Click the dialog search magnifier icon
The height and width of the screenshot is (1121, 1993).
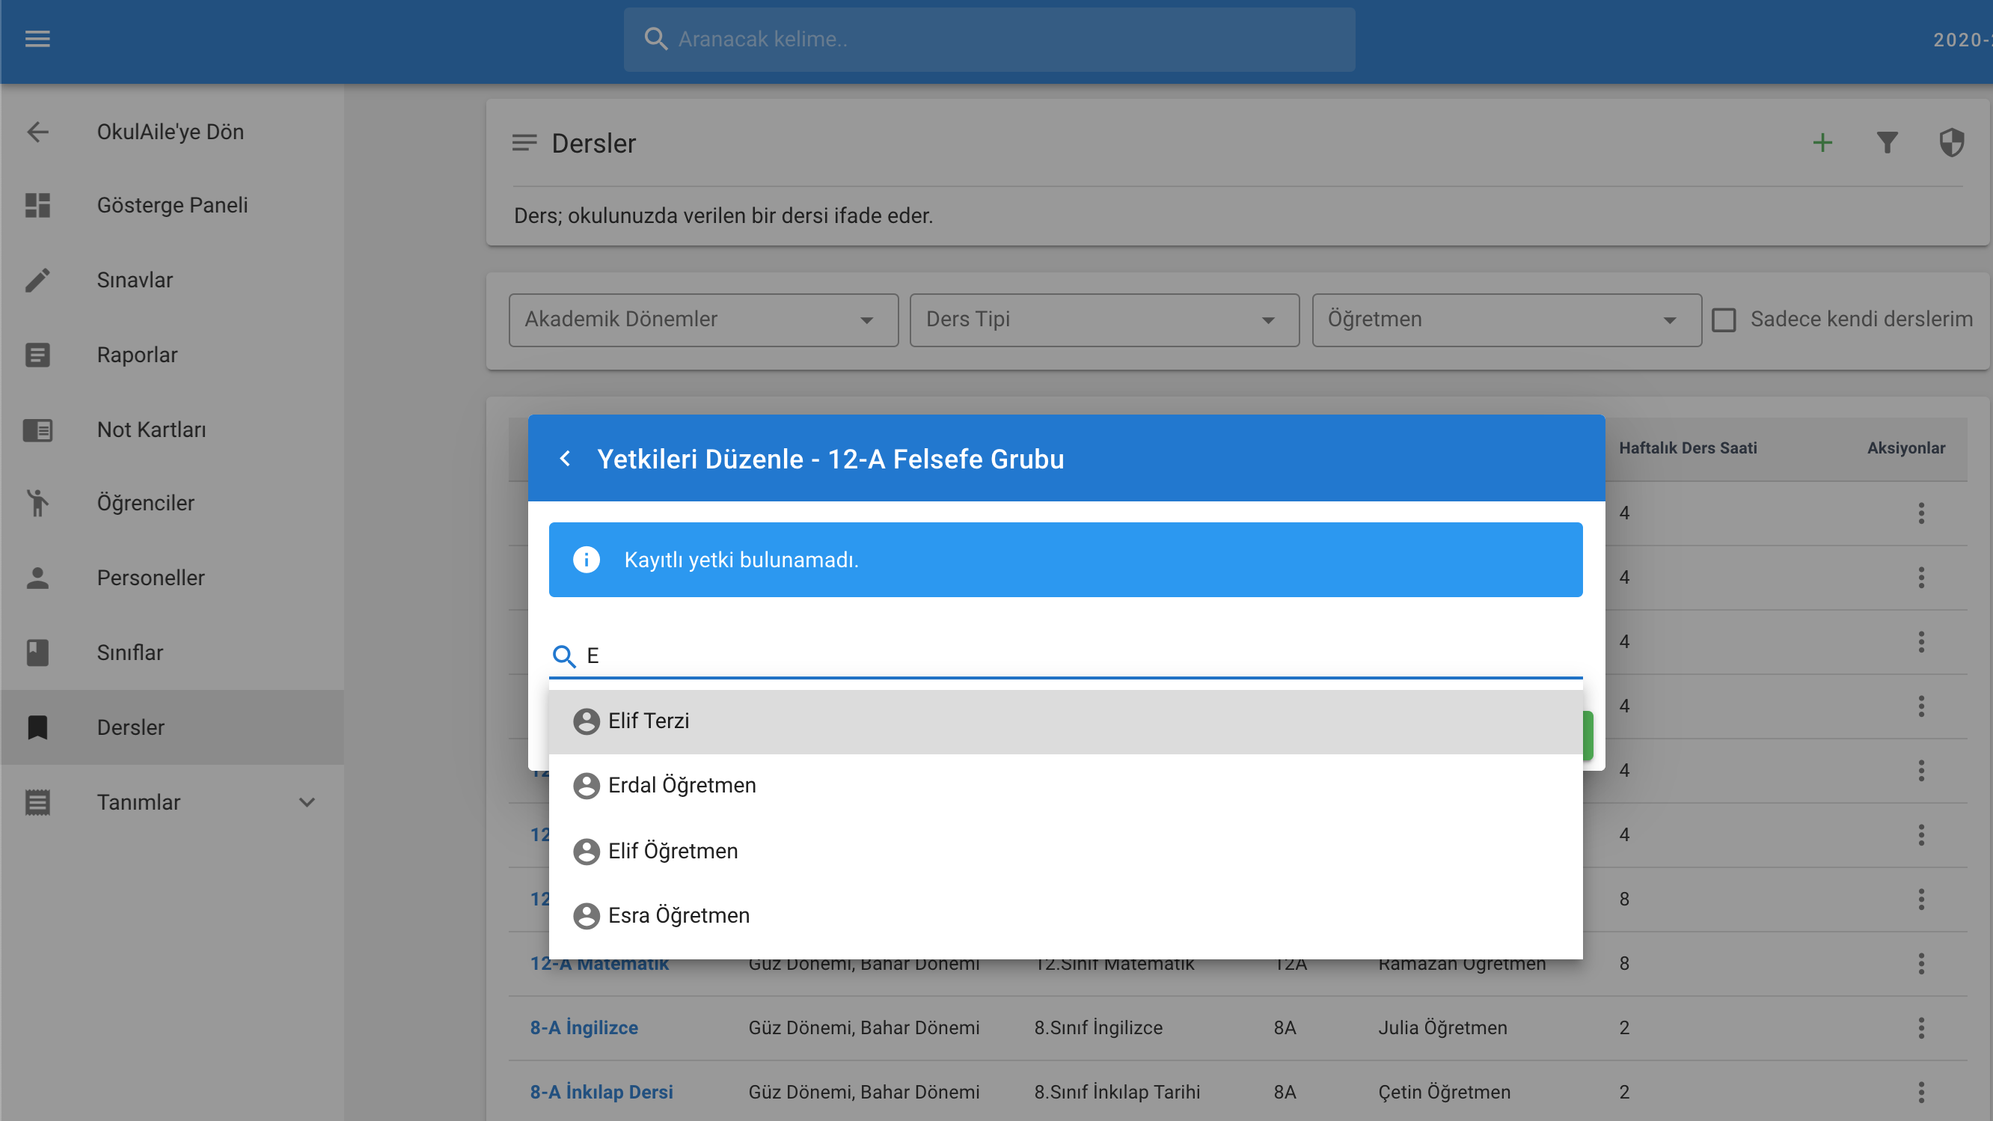pos(563,656)
